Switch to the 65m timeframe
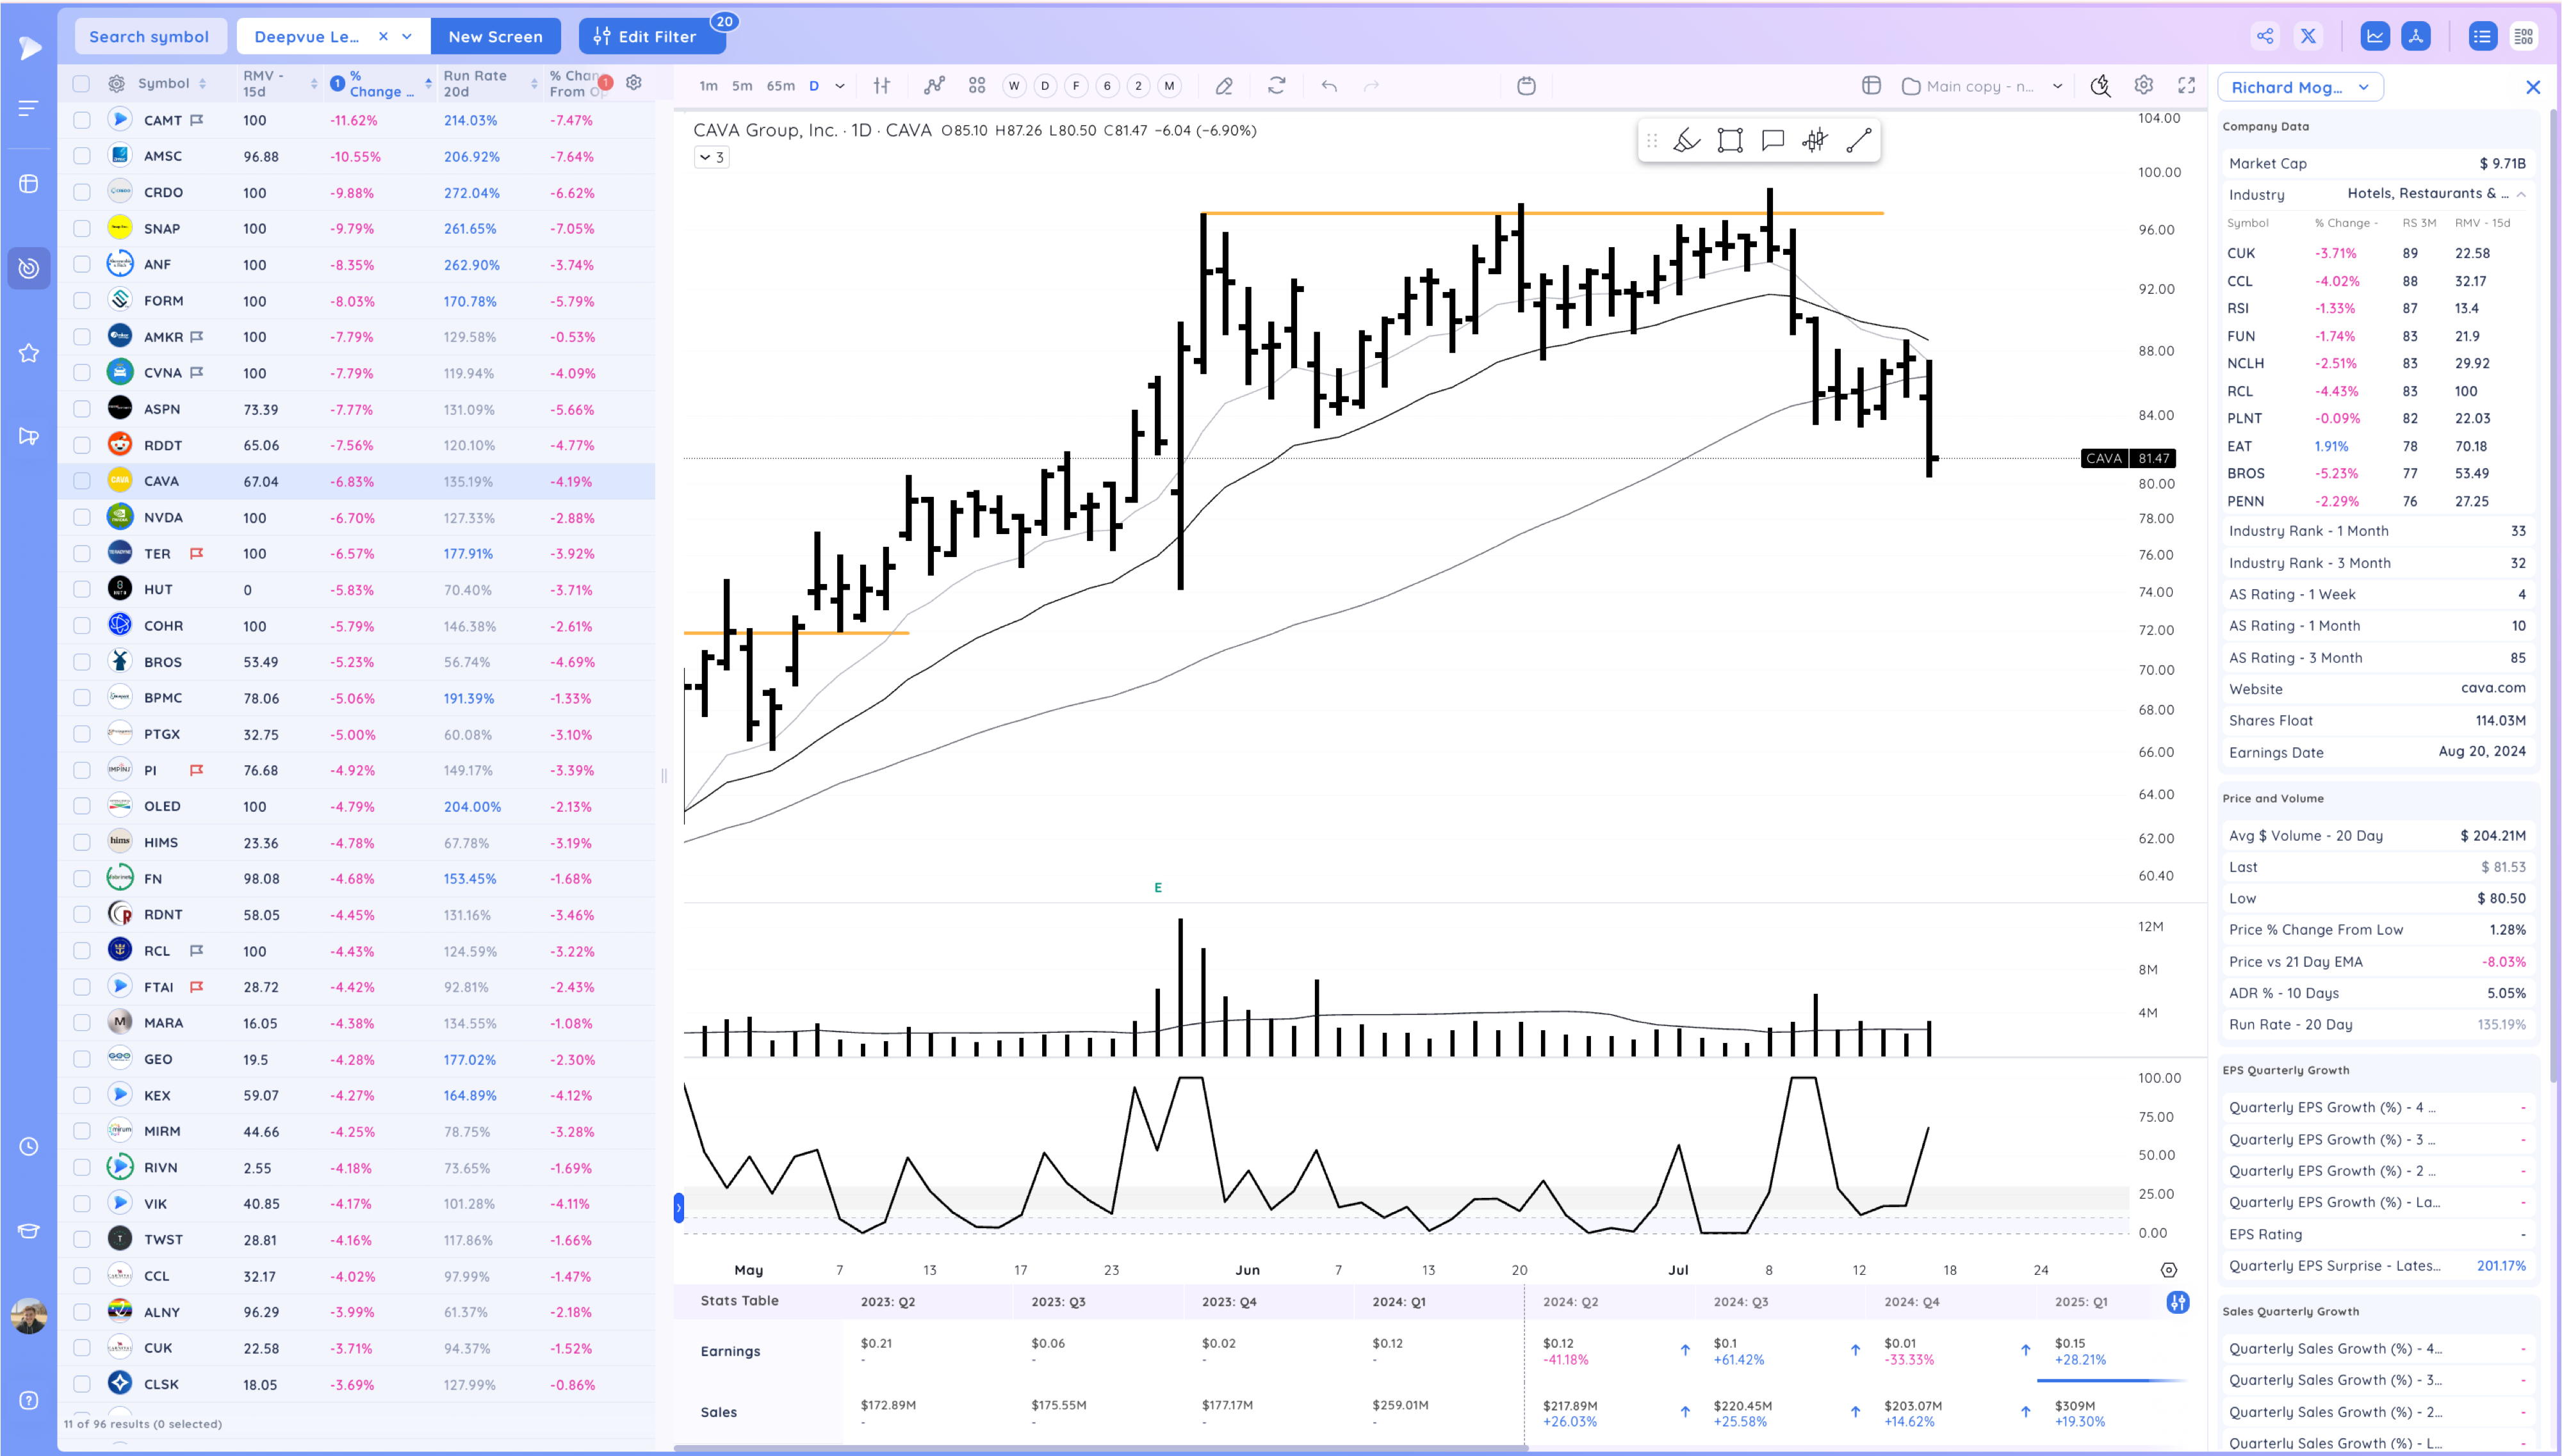 point(780,86)
